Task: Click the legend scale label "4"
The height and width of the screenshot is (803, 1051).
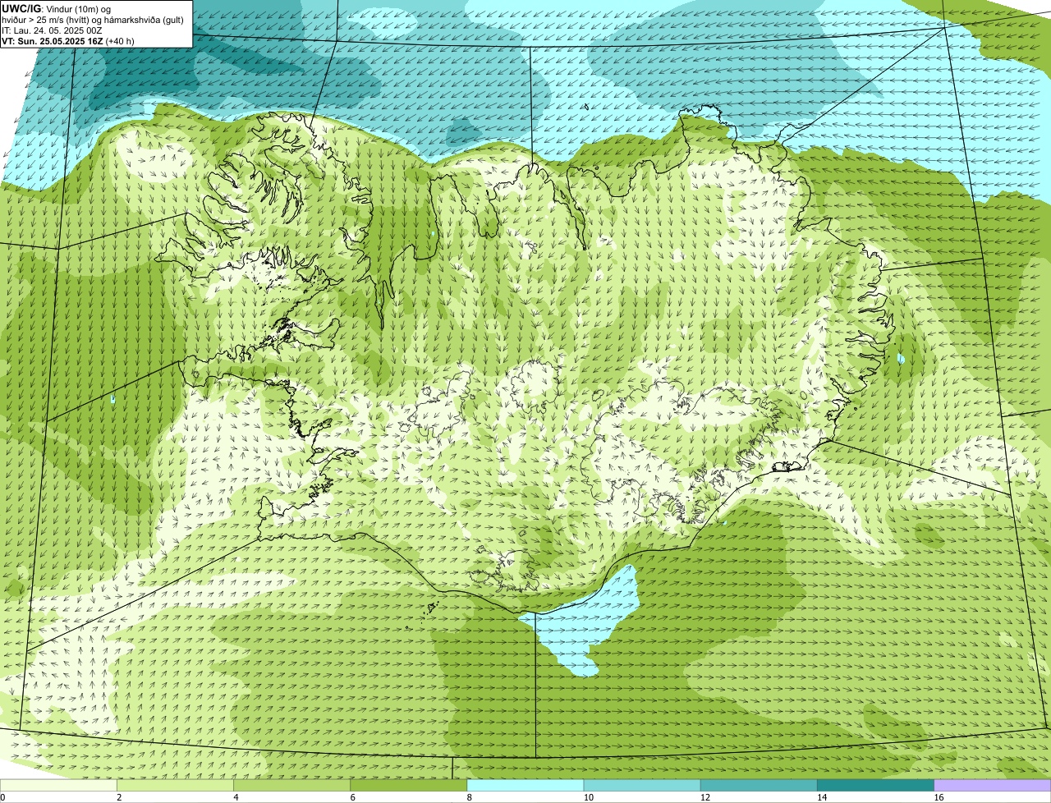Action: [x=236, y=797]
